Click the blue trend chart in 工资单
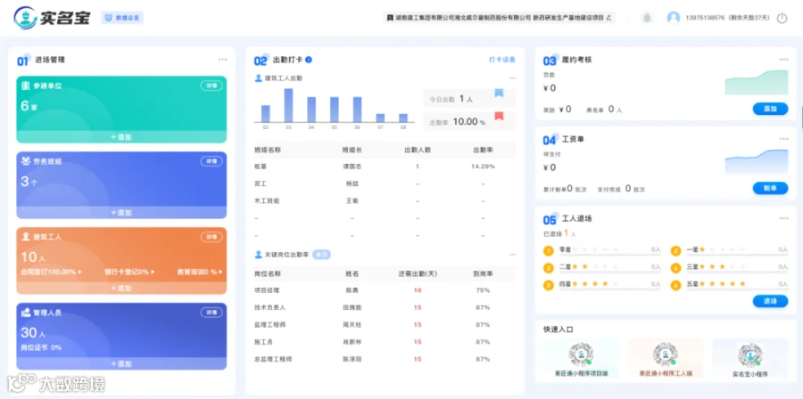 point(757,162)
